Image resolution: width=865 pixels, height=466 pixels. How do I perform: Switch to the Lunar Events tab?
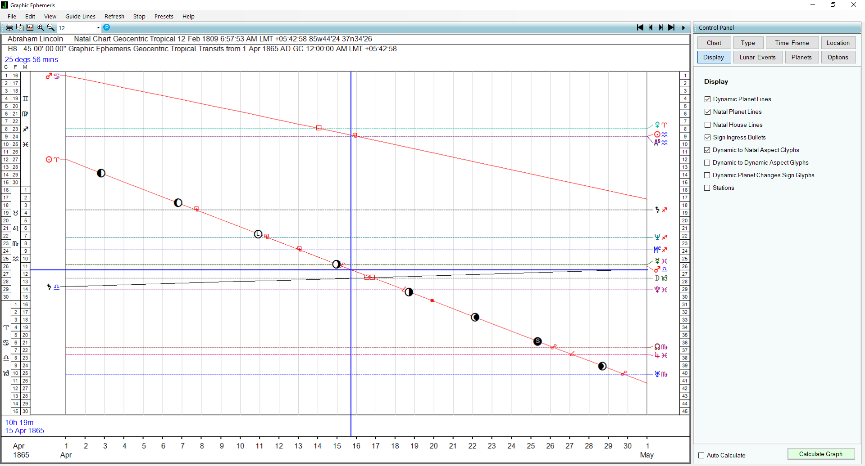pyautogui.click(x=757, y=57)
